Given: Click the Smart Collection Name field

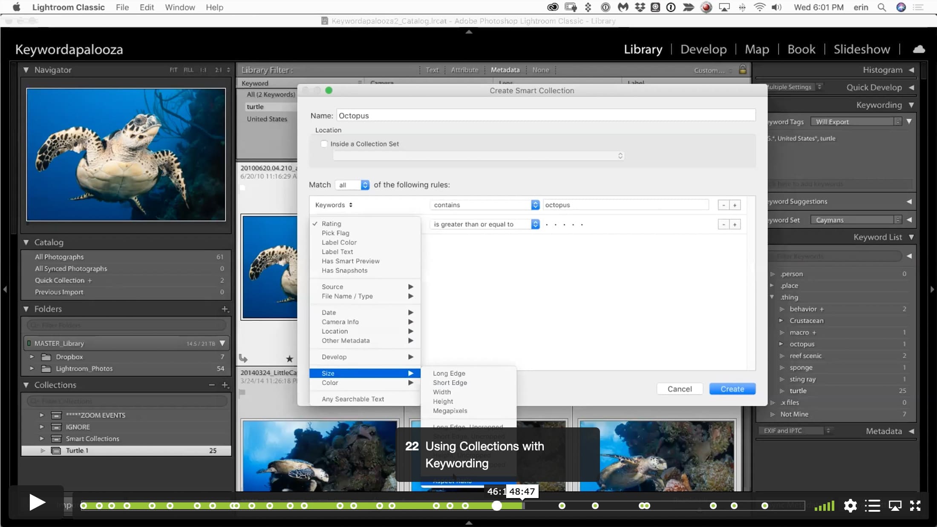Looking at the screenshot, I should [546, 115].
